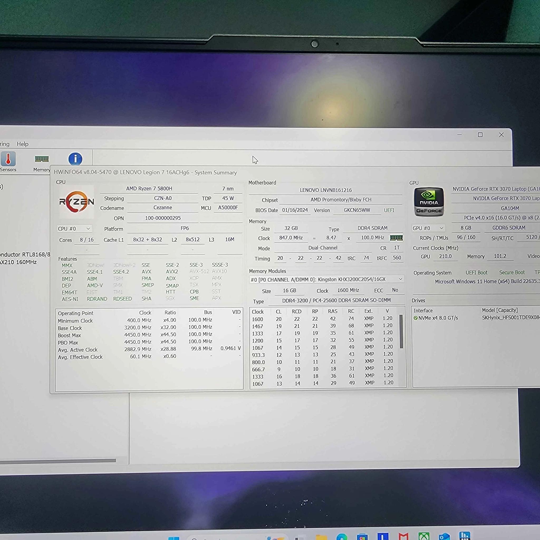This screenshot has height=540, width=540.
Task: Click the Ryzen CPU logo
Action: [76, 201]
